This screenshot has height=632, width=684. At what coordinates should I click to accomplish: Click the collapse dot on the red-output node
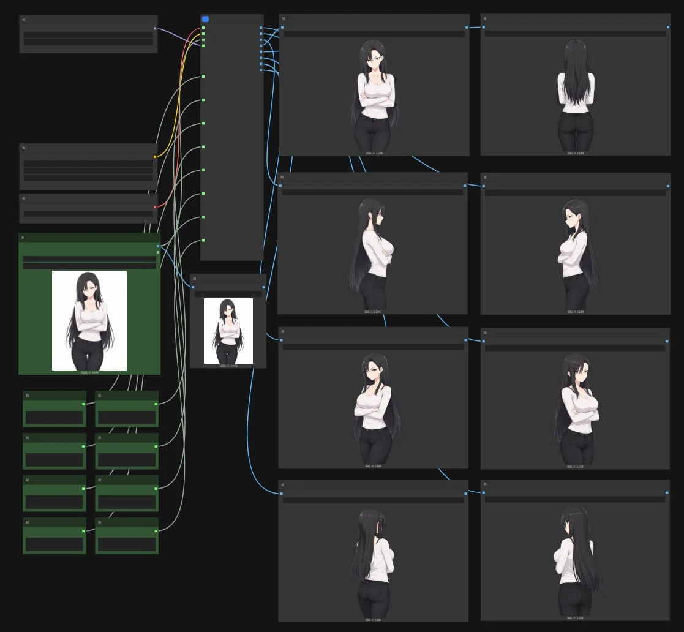pos(23,198)
